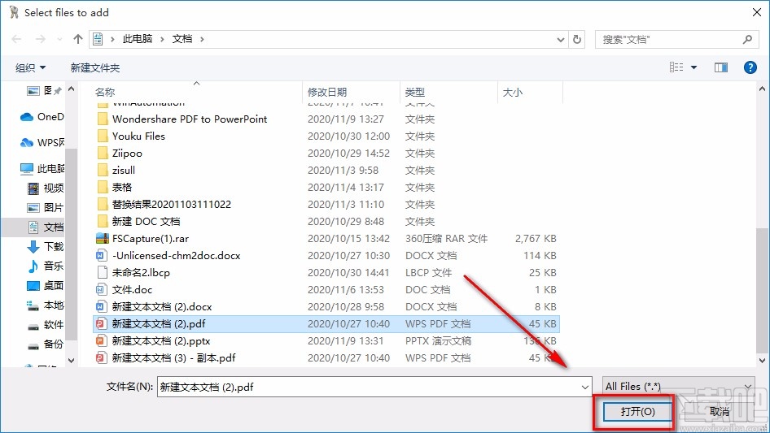Viewport: 770px width, 433px height.
Task: Select the Youku Files folder icon
Action: [x=102, y=136]
